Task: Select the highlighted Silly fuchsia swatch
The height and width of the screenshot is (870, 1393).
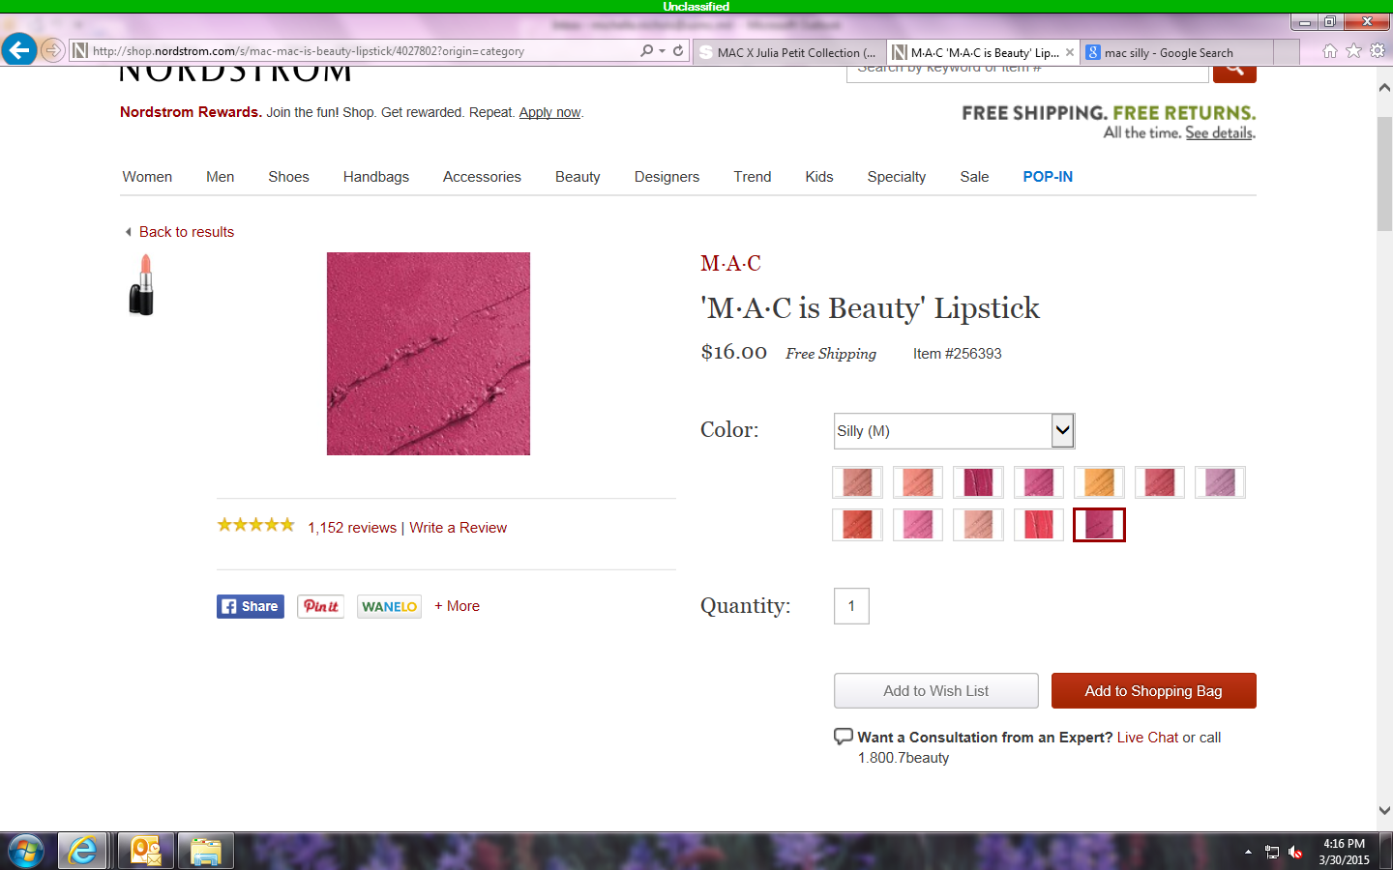Action: [x=1099, y=525]
